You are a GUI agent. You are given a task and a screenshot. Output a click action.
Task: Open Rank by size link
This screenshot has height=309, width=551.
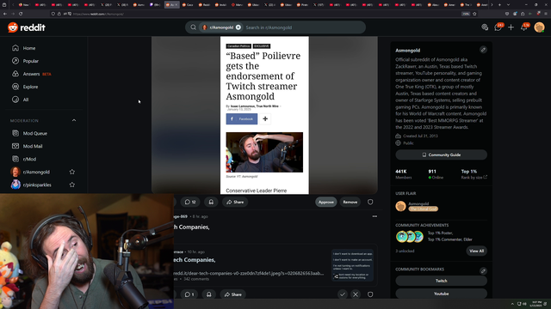tap(474, 178)
